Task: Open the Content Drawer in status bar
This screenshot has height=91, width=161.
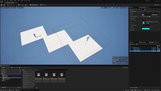Action: (4, 90)
